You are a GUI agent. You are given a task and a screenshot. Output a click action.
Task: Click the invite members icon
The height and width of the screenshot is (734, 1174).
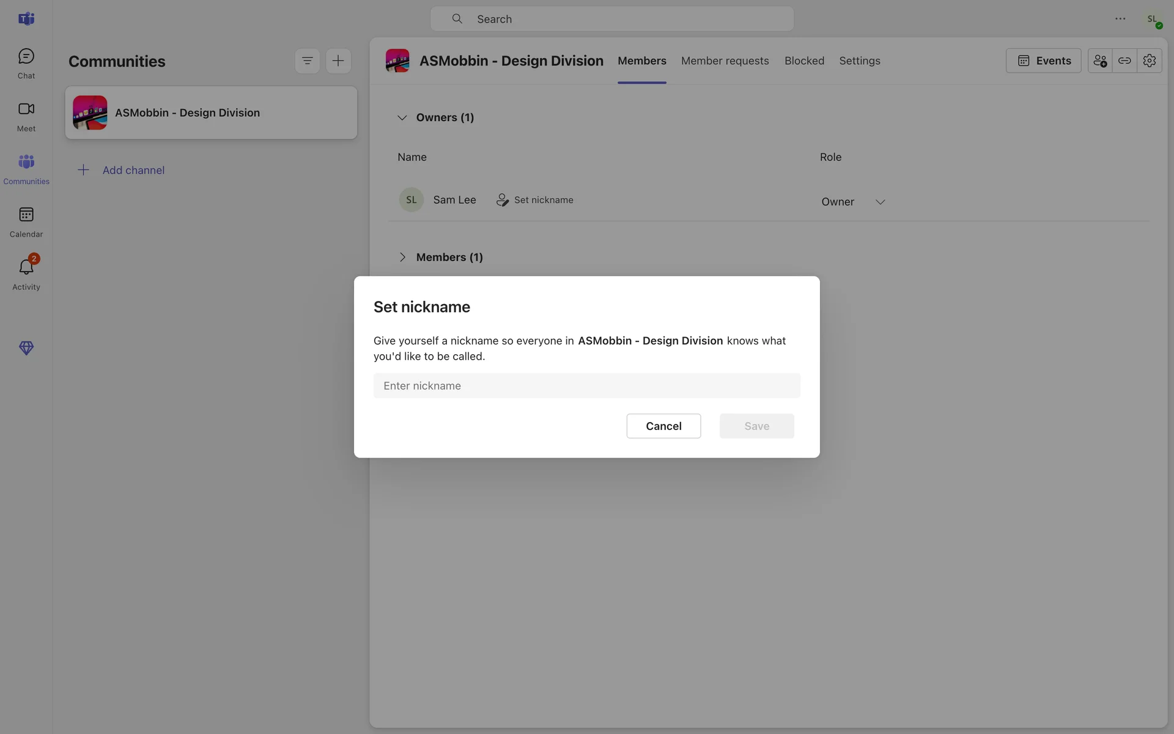tap(1100, 61)
